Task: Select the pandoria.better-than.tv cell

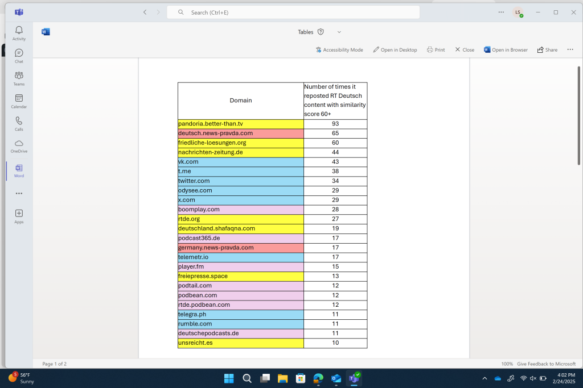Action: click(241, 124)
